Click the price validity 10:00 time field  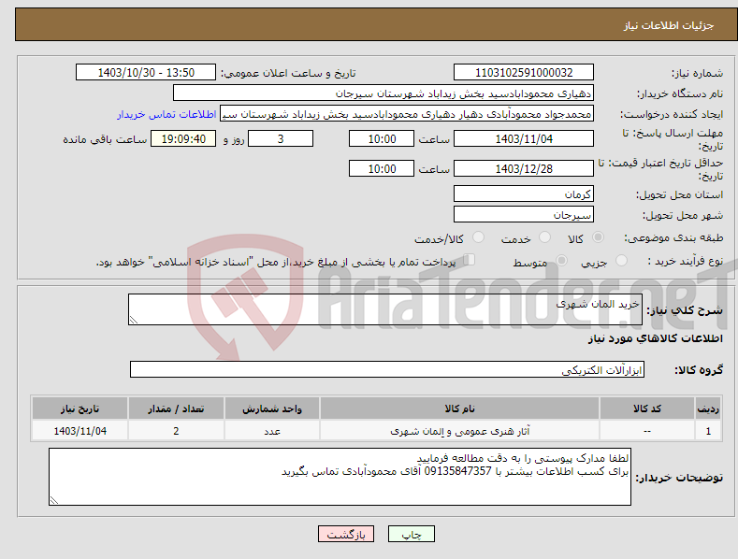(382, 168)
